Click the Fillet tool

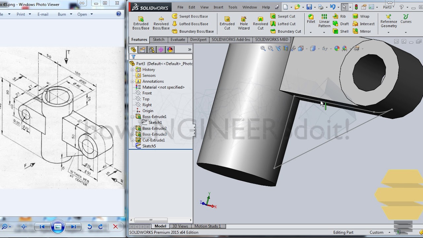click(x=311, y=19)
